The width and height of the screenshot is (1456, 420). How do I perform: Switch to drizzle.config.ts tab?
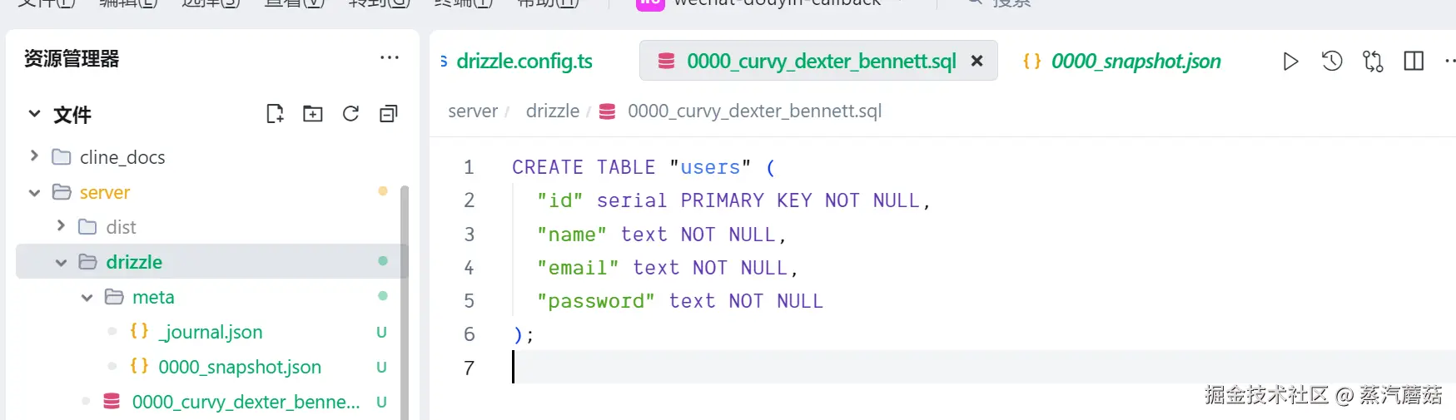[524, 61]
